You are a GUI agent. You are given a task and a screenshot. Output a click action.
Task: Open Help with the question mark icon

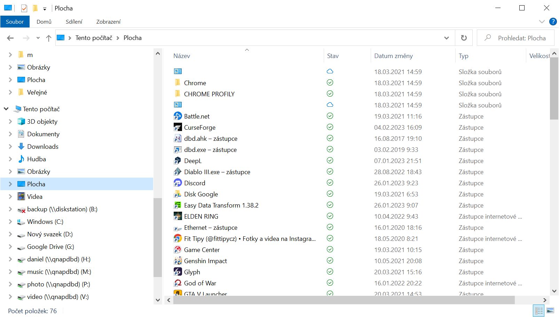click(x=553, y=22)
